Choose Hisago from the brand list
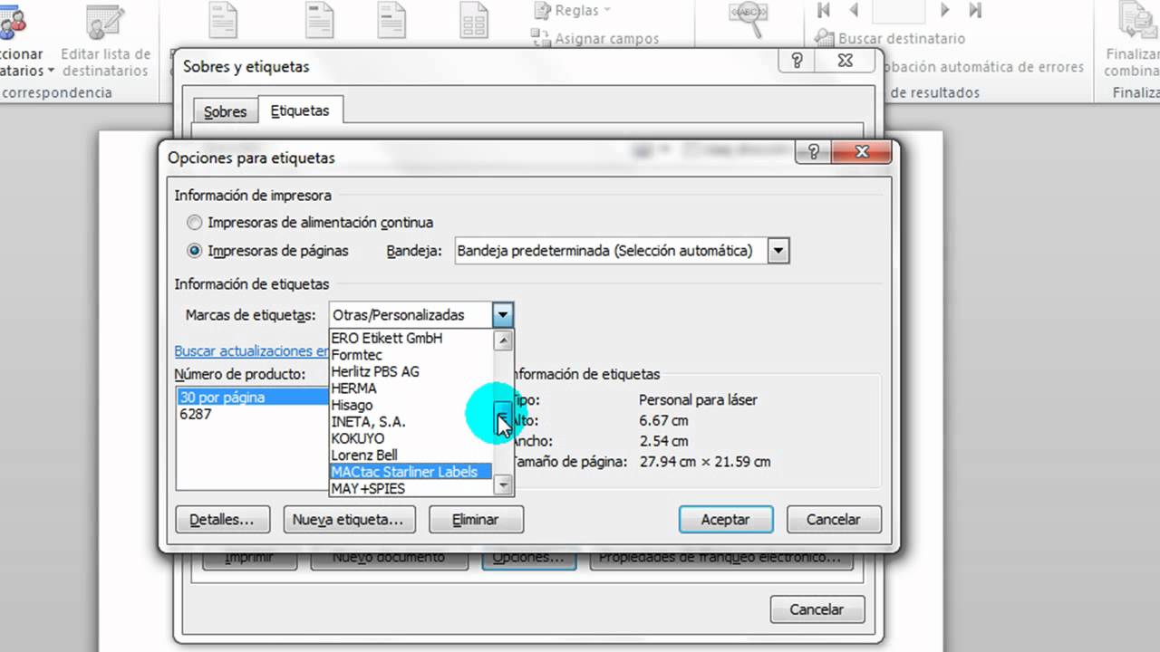This screenshot has height=652, width=1160. pyautogui.click(x=411, y=405)
